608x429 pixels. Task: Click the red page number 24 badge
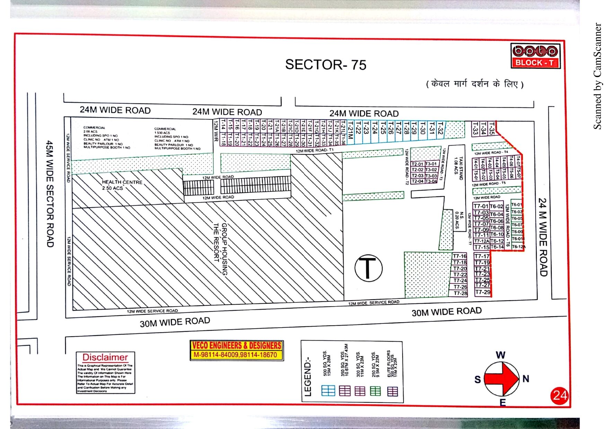click(559, 395)
